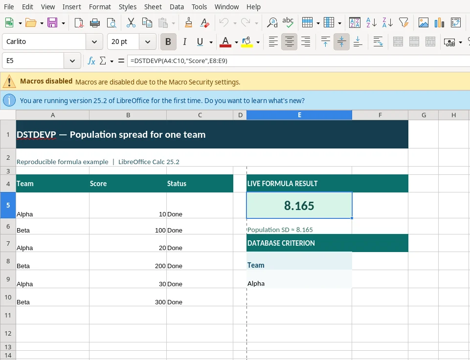Open Find and Replace
470x360 pixels.
[x=272, y=23]
